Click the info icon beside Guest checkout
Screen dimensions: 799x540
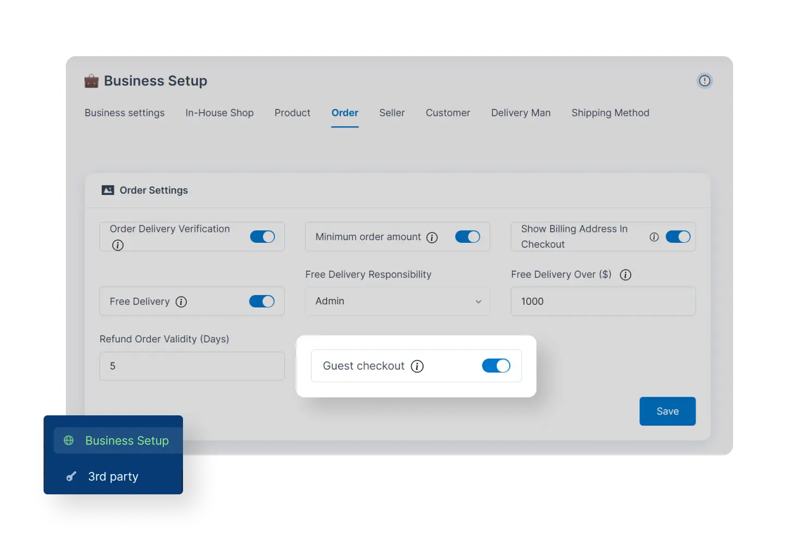(417, 366)
